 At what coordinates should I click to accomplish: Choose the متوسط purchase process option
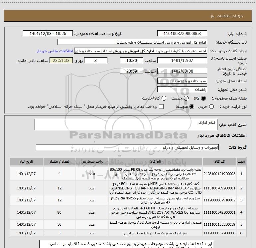pos(192,107)
